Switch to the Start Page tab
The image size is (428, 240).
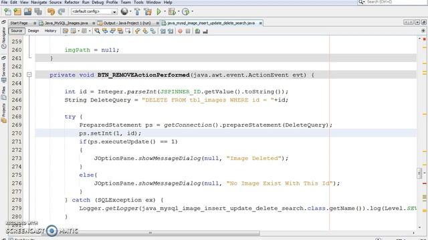tap(19, 23)
